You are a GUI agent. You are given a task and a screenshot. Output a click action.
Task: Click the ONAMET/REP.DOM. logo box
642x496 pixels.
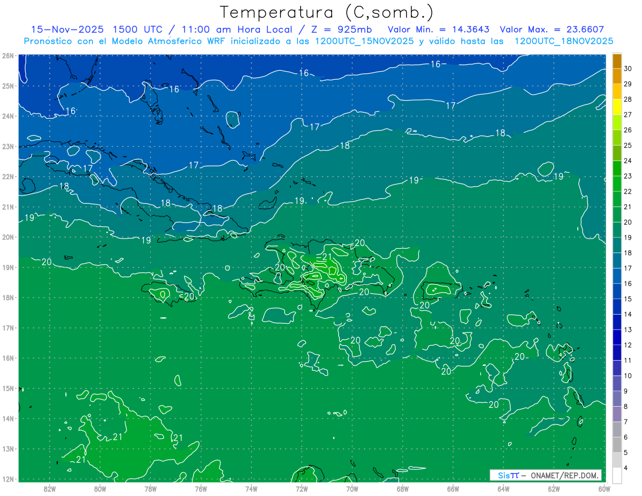point(546,475)
